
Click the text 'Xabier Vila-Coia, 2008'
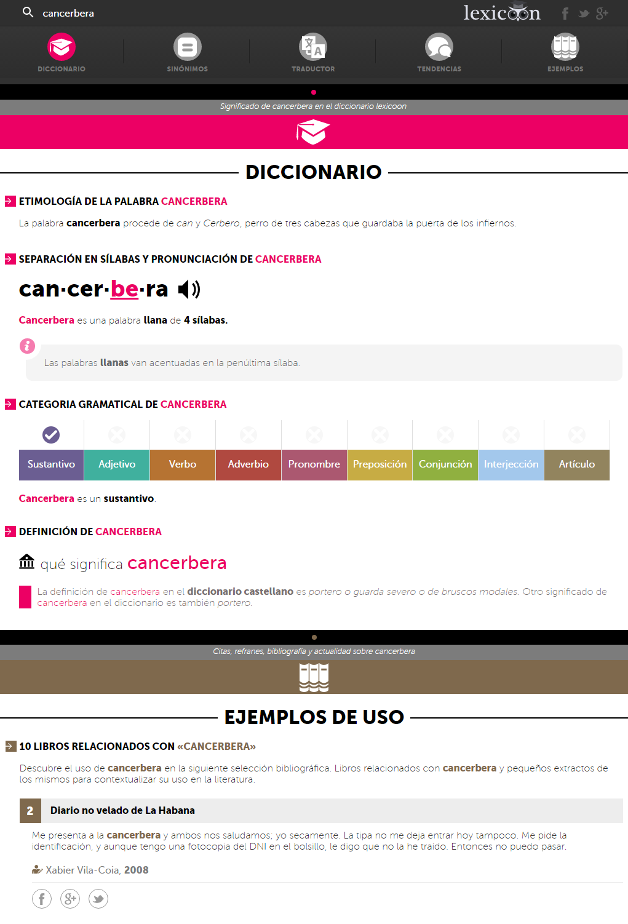(x=97, y=870)
